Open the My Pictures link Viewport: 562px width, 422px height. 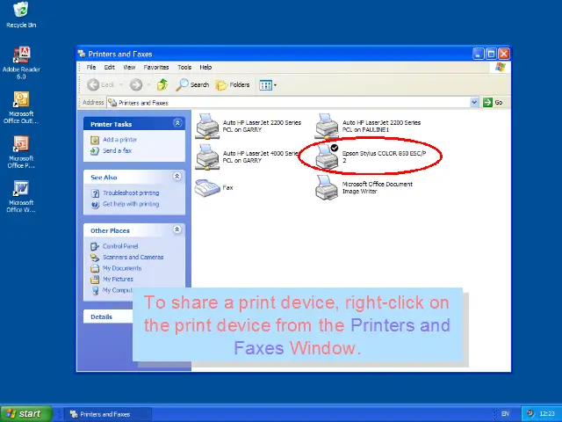click(118, 279)
